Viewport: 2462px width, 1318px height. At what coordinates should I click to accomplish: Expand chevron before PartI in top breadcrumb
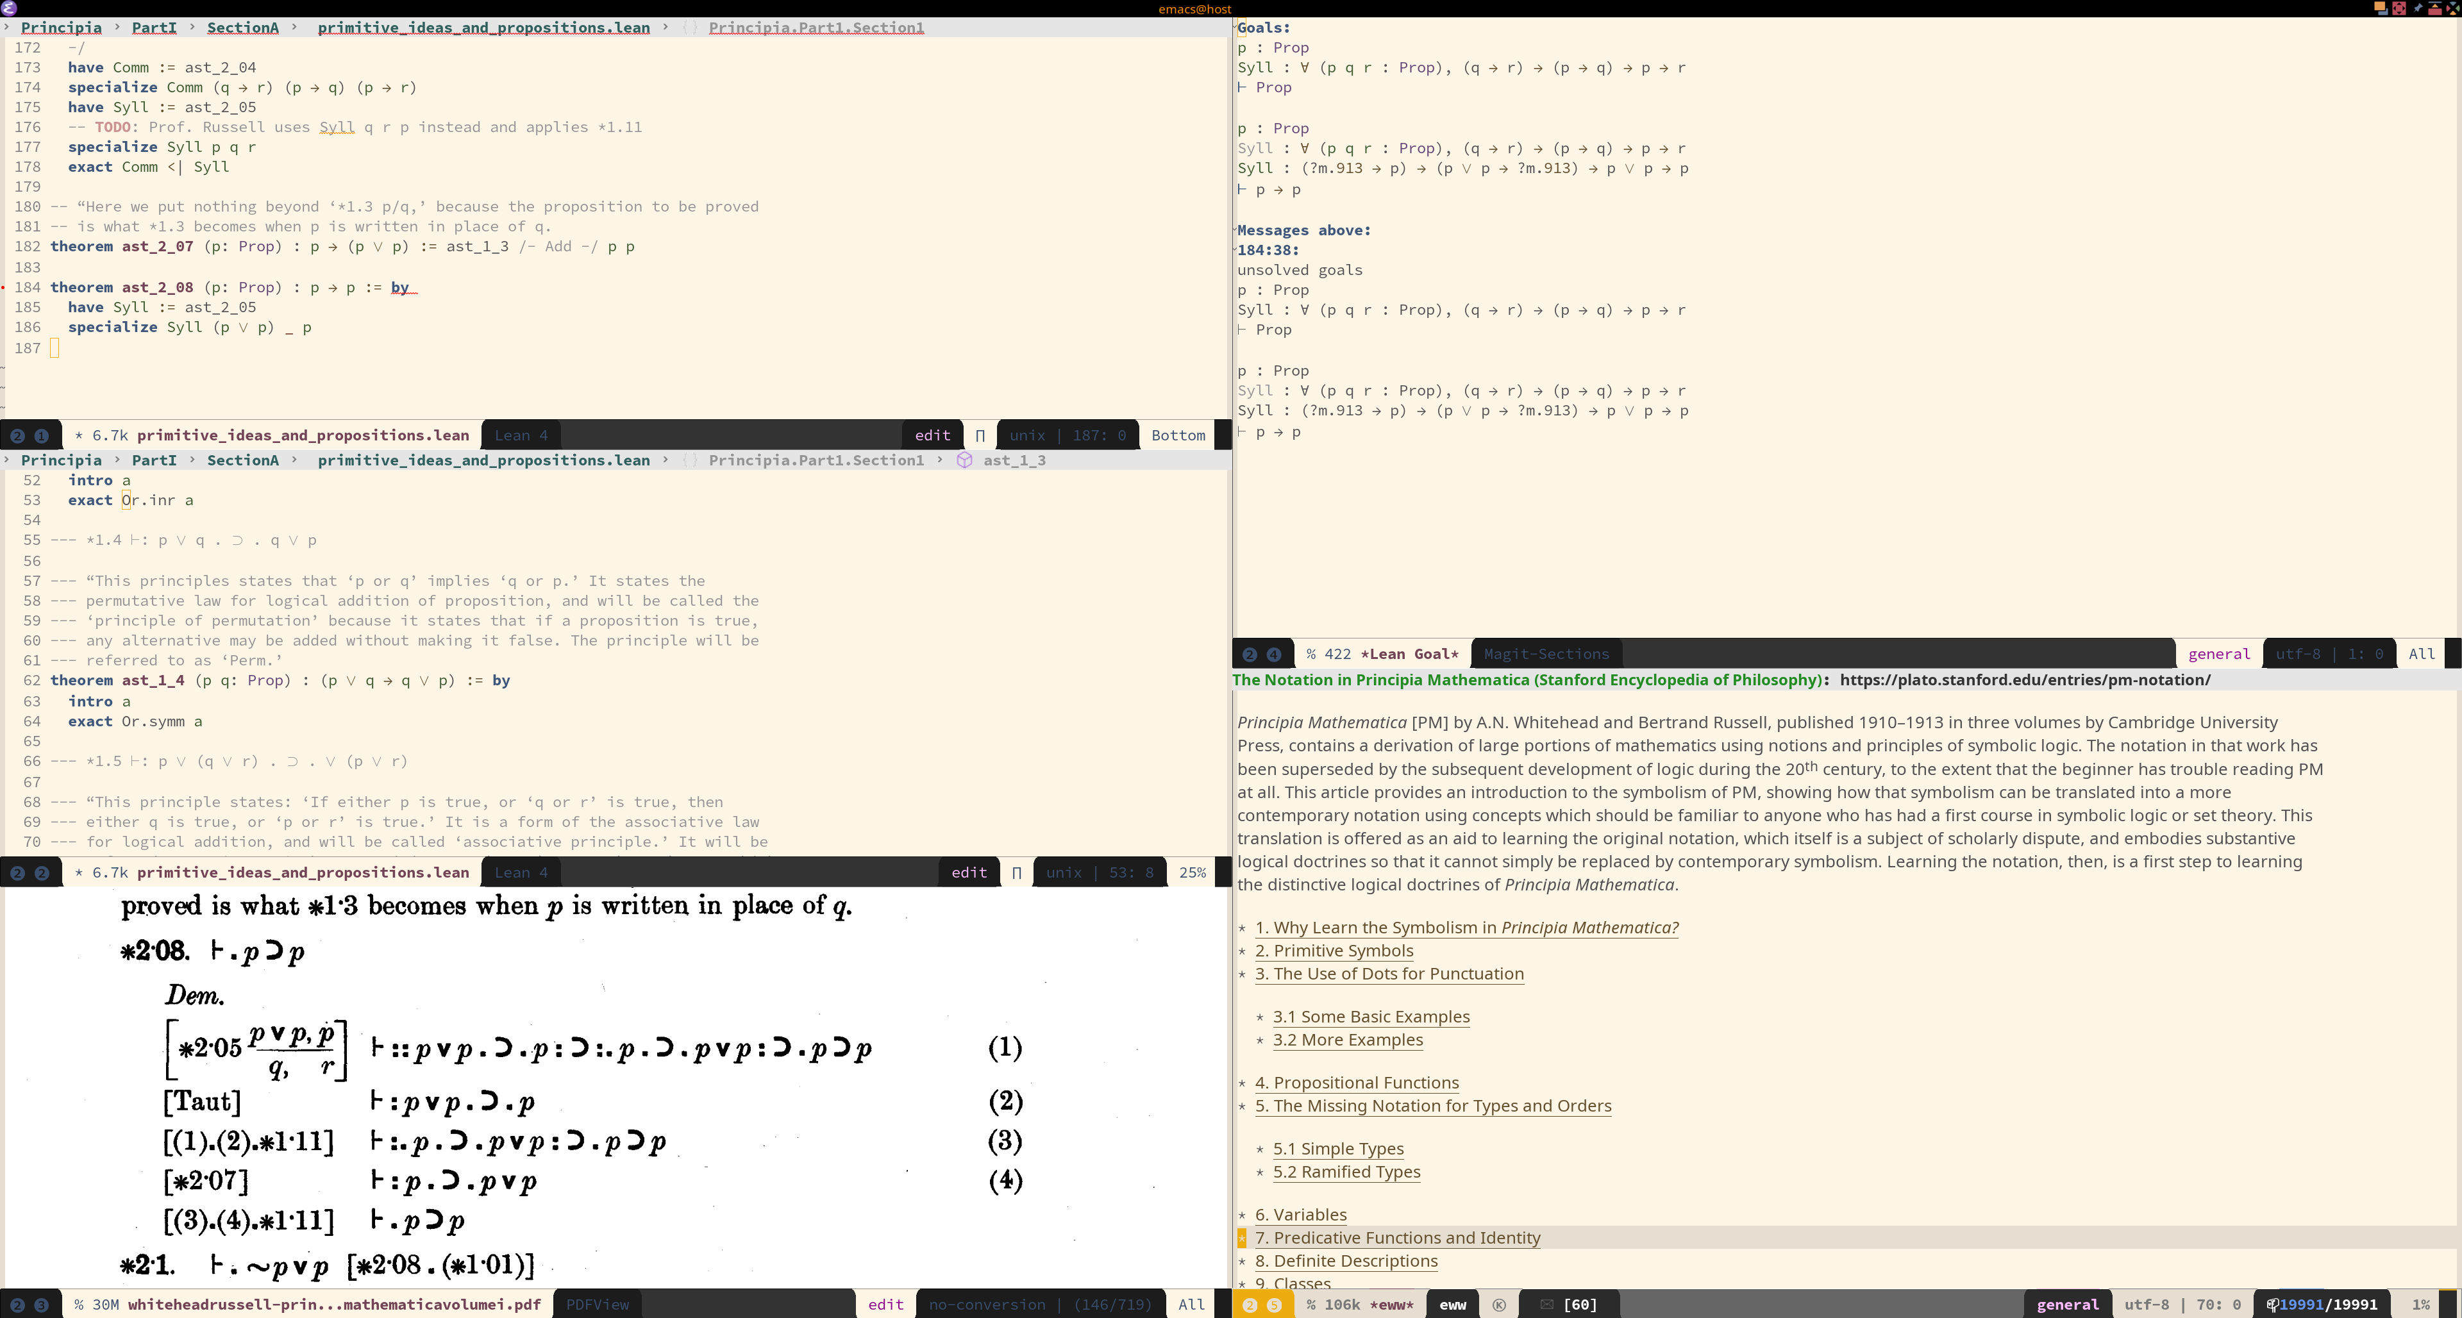tap(117, 28)
